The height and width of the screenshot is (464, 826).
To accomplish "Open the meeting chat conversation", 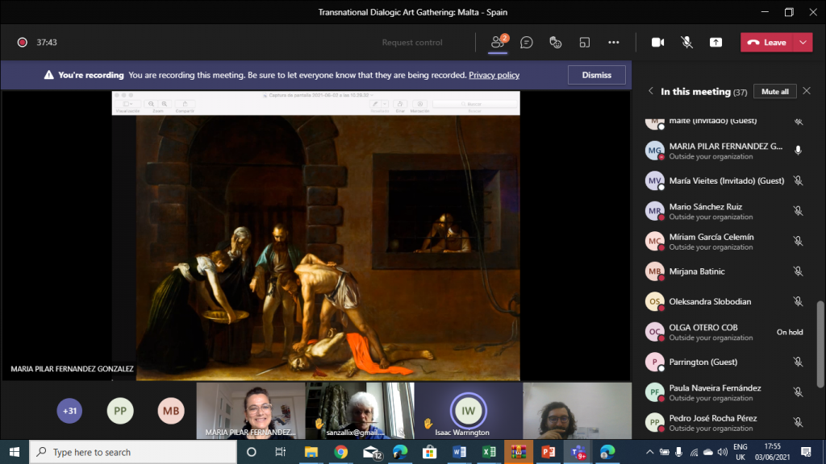I will click(527, 43).
